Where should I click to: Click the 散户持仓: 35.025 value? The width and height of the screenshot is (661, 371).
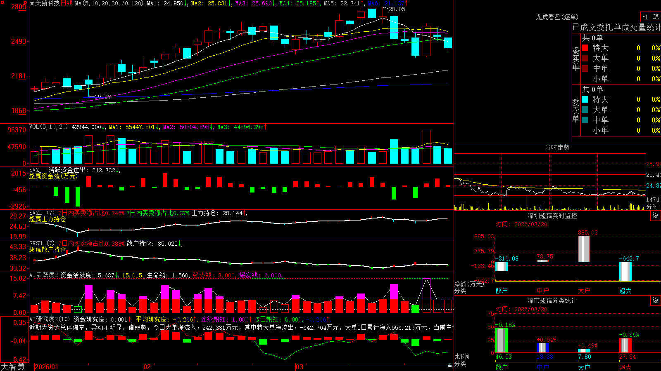pyautogui.click(x=155, y=243)
